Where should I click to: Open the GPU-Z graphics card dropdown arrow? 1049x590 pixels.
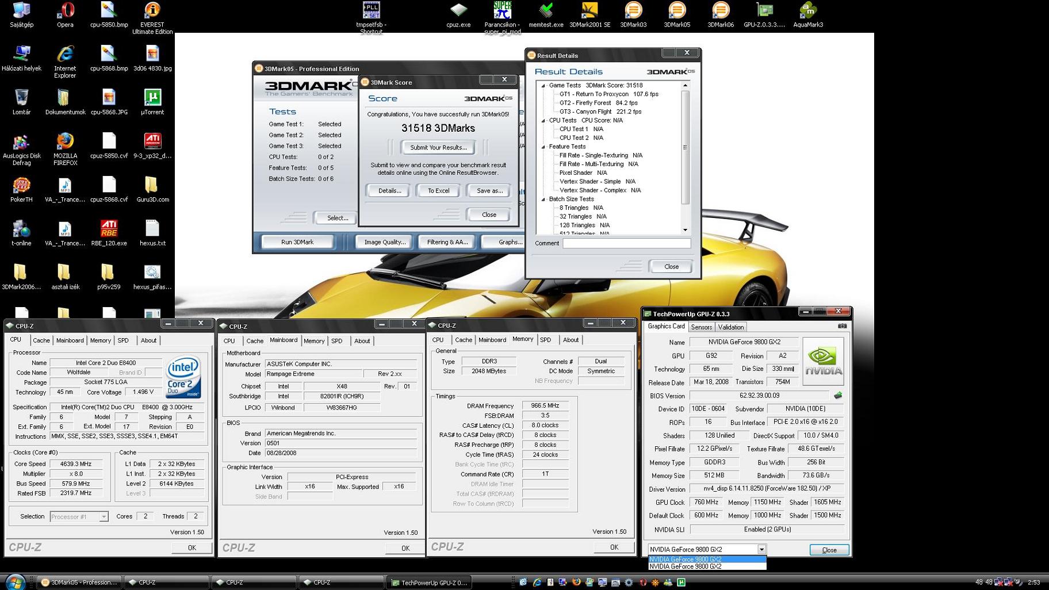coord(761,549)
